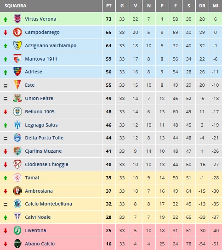Click the Este triangular pennant logo
Viewport: 222px width, 250px height.
17,85
